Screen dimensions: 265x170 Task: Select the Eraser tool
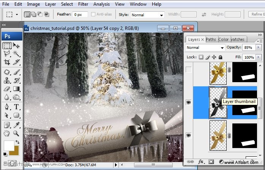click(x=7, y=89)
